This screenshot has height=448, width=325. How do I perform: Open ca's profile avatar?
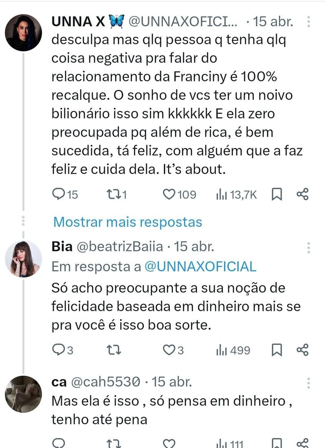pyautogui.click(x=23, y=394)
